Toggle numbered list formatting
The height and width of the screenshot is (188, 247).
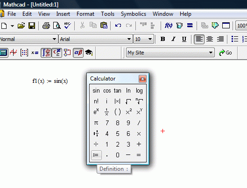point(245,39)
